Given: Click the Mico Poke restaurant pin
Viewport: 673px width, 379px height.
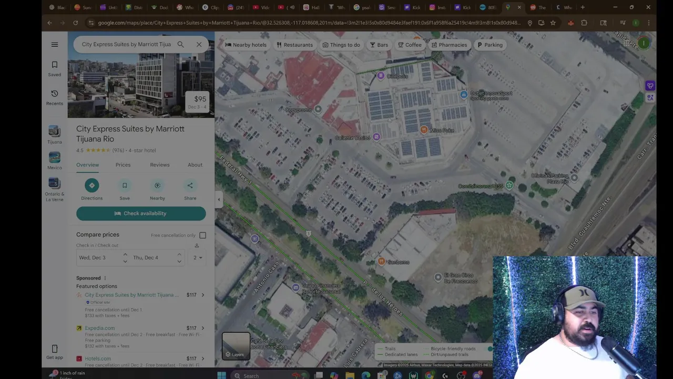Looking at the screenshot, I should pos(424,130).
